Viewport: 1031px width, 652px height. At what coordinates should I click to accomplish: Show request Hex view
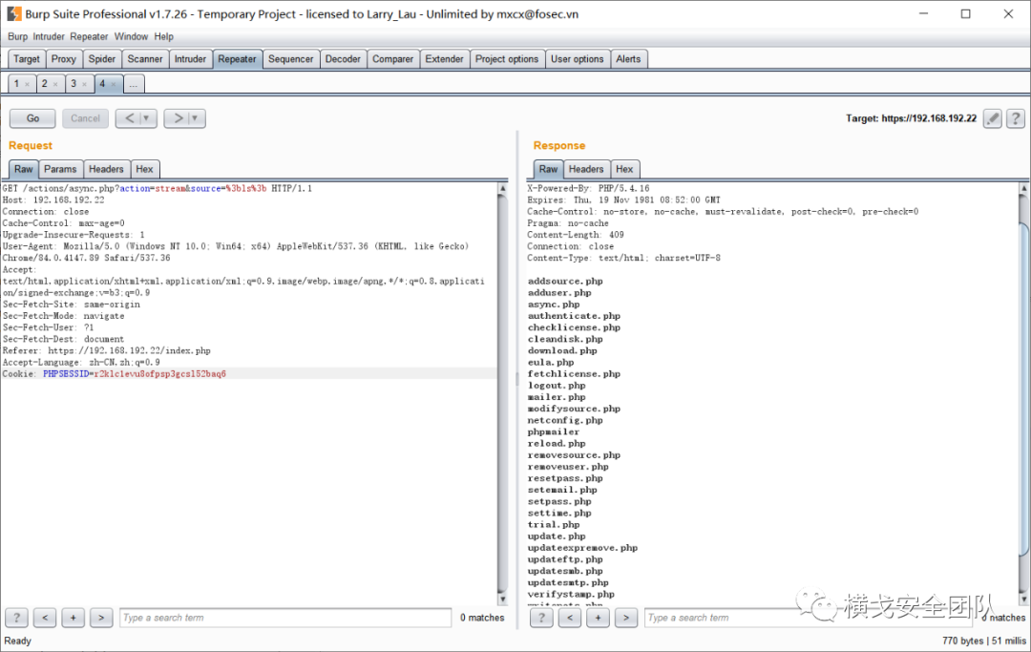[x=145, y=169]
